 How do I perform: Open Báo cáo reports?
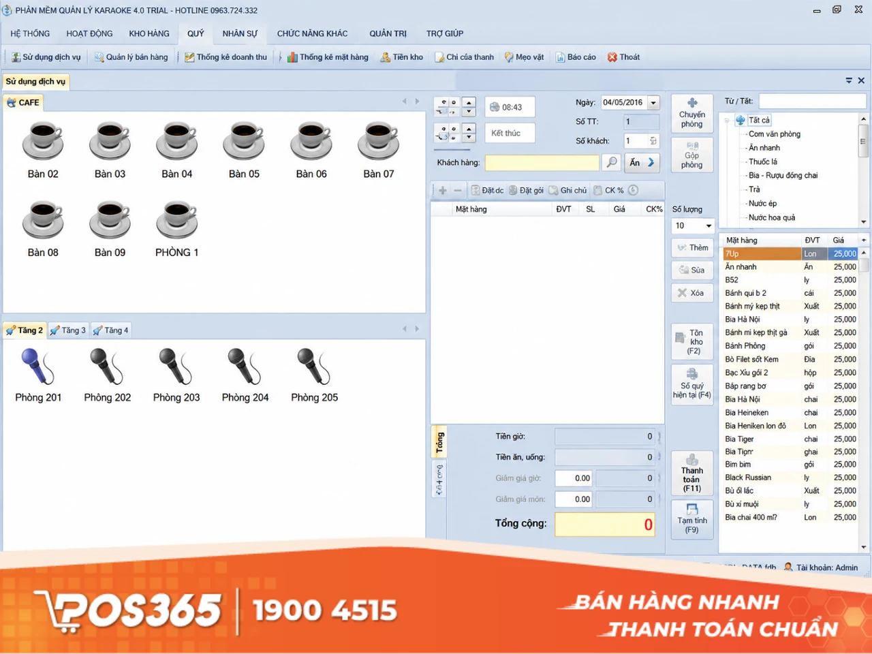(576, 57)
